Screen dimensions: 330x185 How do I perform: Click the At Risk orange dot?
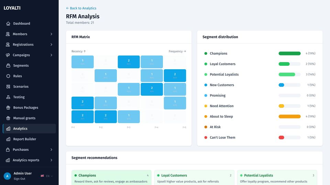click(x=206, y=127)
